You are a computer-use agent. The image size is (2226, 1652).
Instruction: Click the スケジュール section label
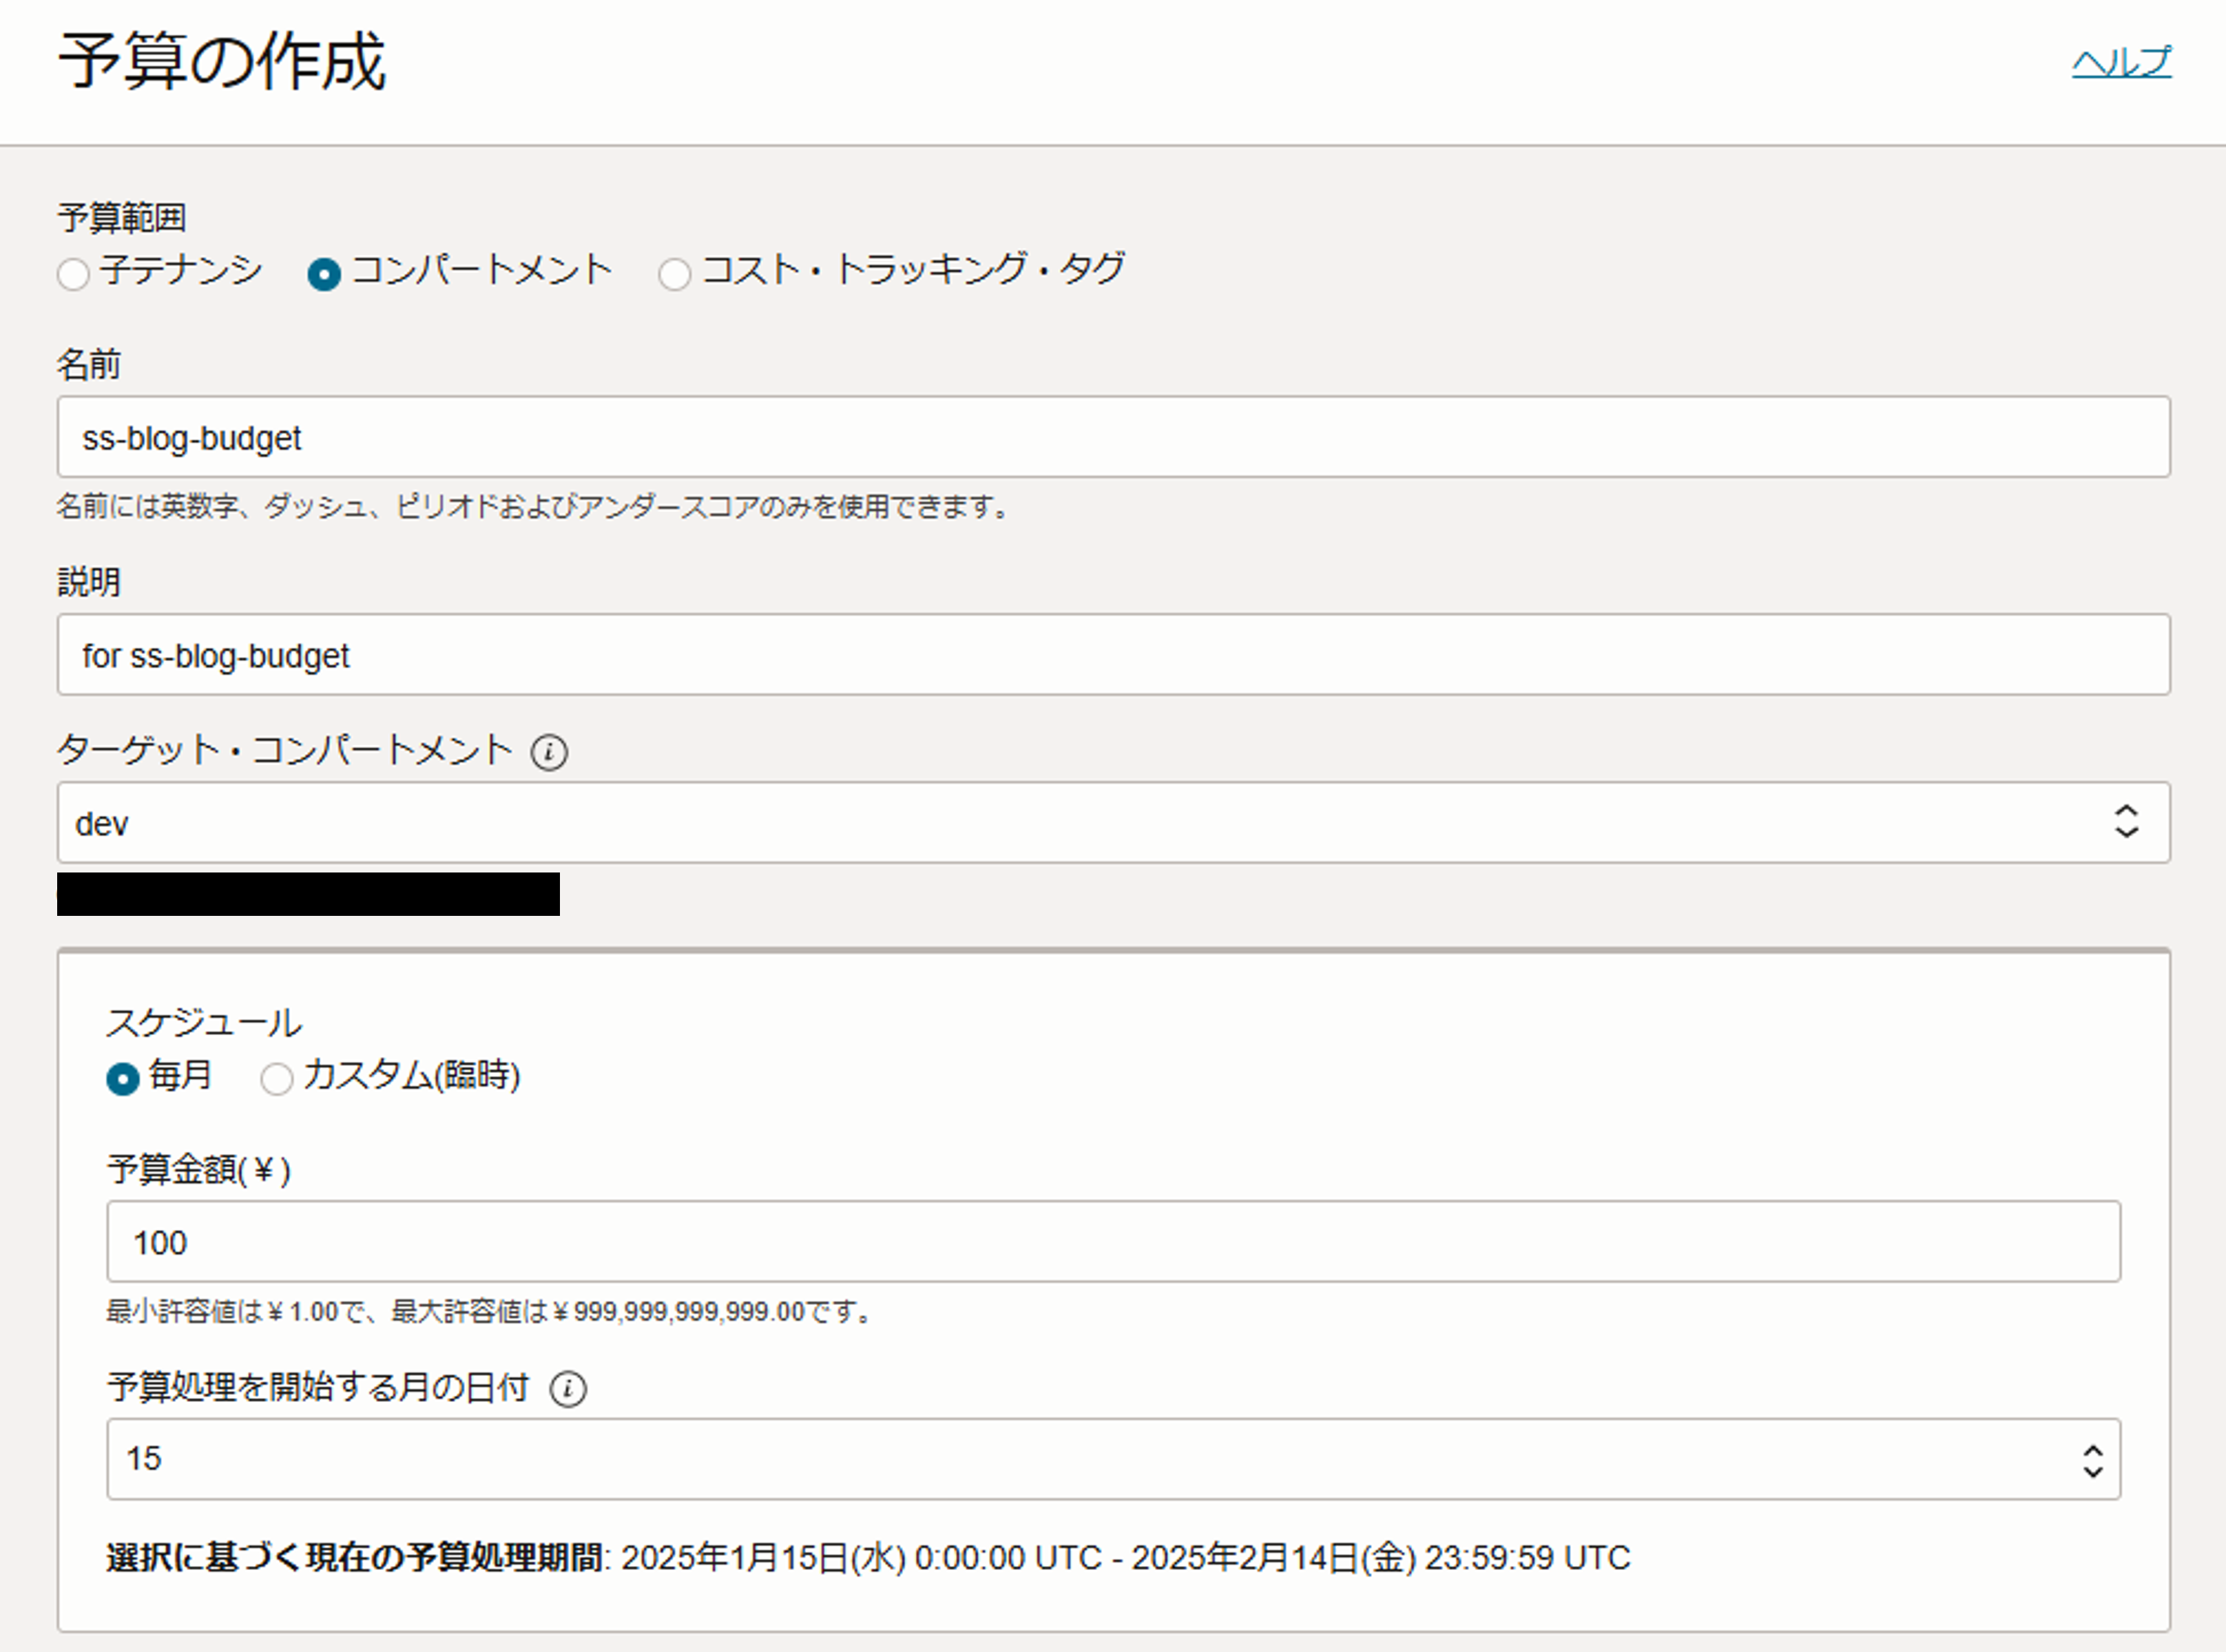pyautogui.click(x=204, y=1022)
